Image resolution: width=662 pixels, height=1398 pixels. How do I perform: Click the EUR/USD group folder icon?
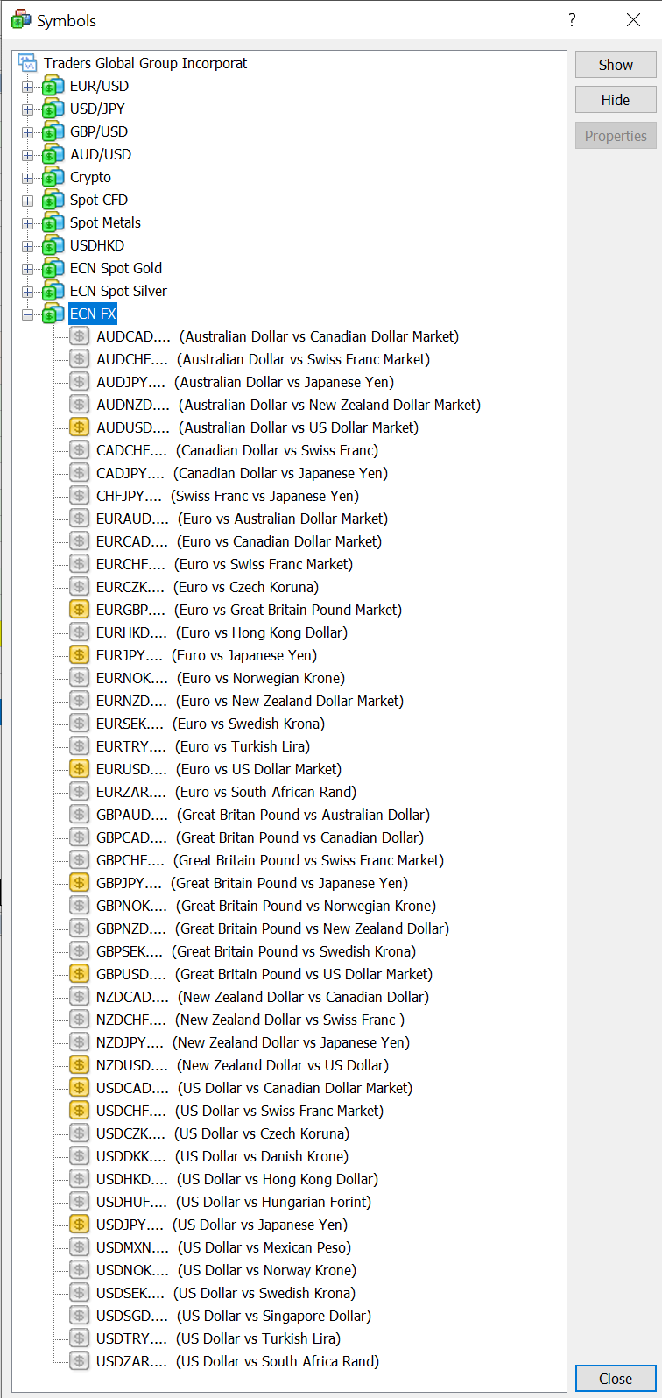coord(53,86)
